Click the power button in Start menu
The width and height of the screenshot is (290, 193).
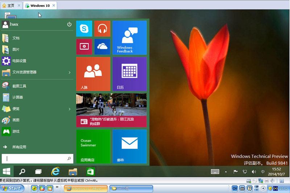tap(69, 24)
